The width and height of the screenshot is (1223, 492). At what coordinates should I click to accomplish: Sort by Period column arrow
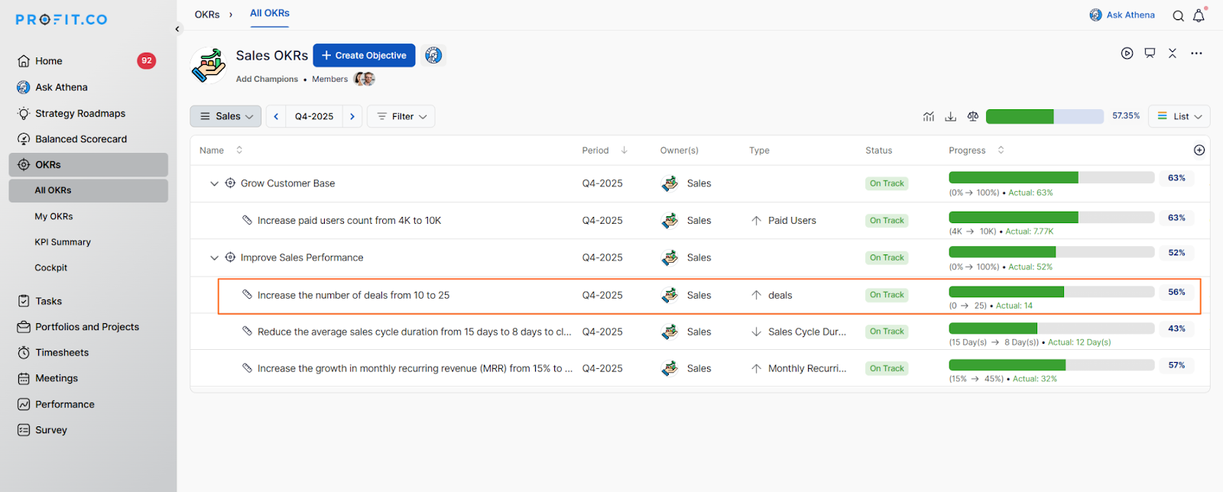tap(624, 151)
